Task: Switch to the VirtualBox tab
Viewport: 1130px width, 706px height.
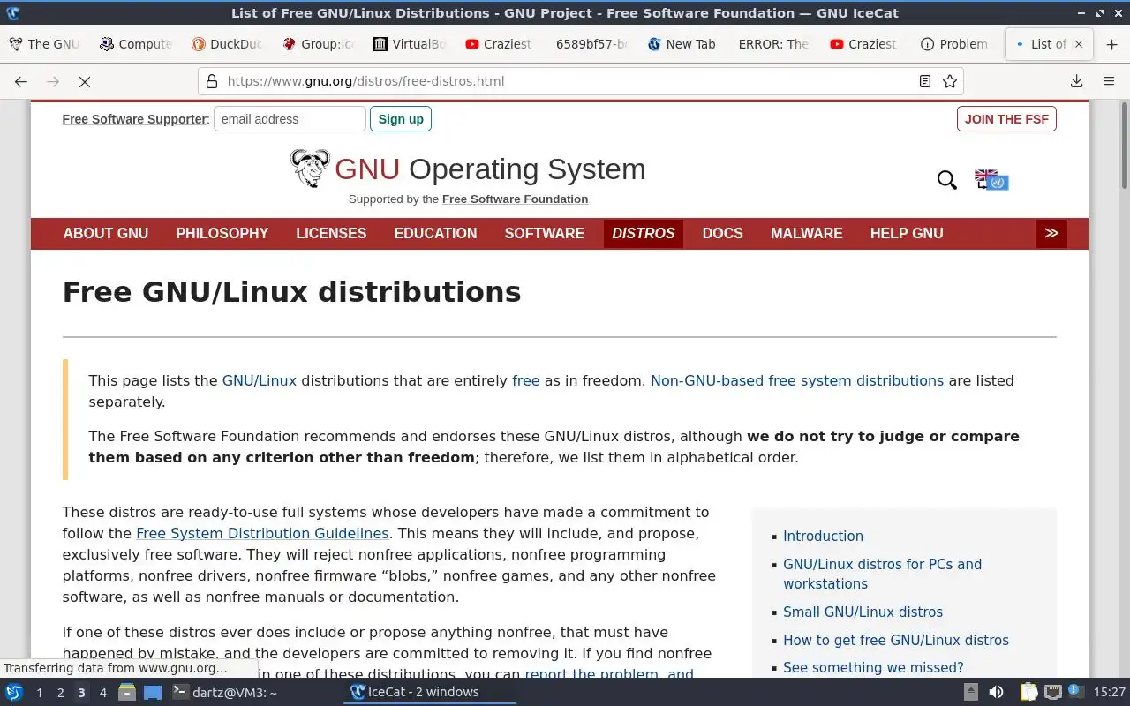Action: click(409, 44)
